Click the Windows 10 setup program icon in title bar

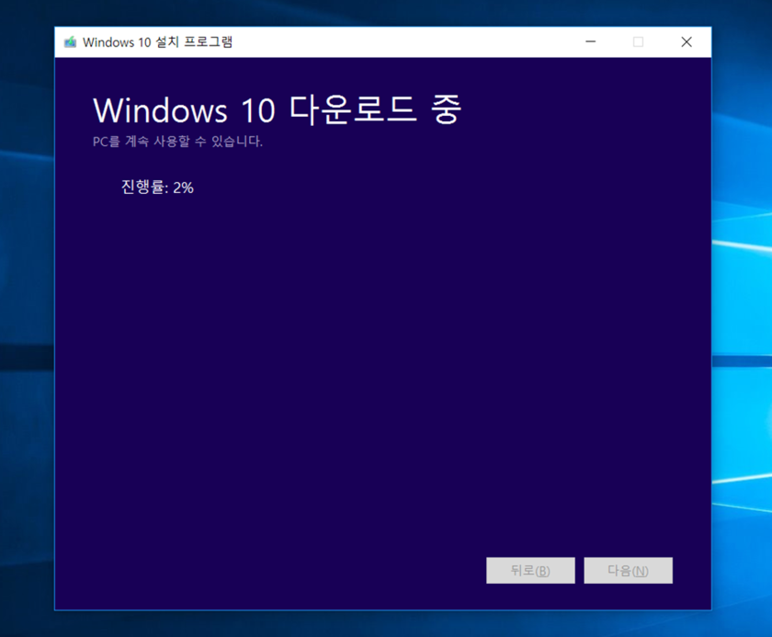click(x=71, y=42)
